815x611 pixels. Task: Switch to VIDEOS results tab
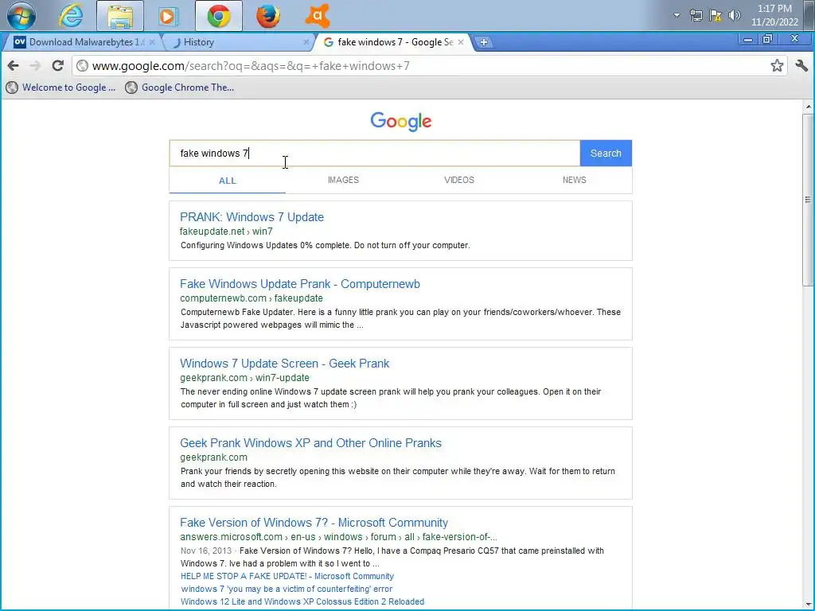point(459,180)
